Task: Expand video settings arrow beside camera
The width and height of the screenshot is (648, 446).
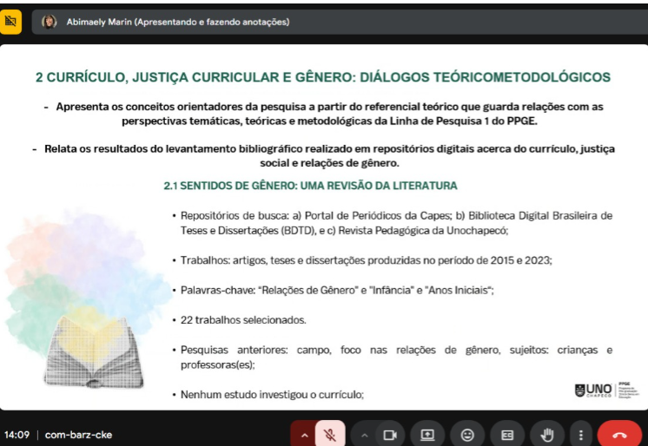Action: tap(365, 434)
